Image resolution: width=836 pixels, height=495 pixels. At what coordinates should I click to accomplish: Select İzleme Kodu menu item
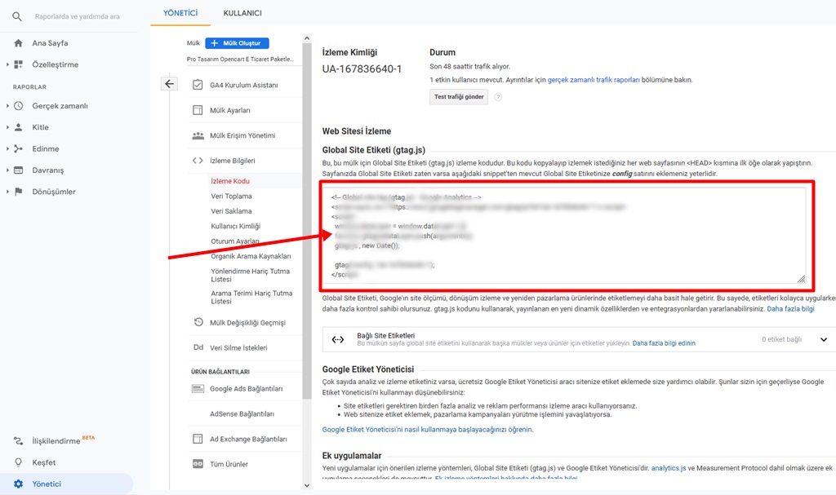pos(230,181)
